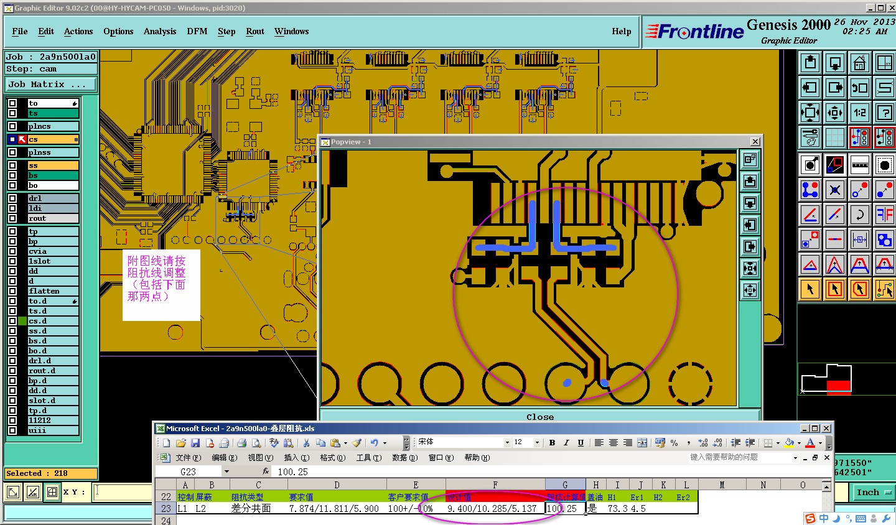Toggle display checkbox for layer 'bo'
896x525 pixels.
(12, 185)
